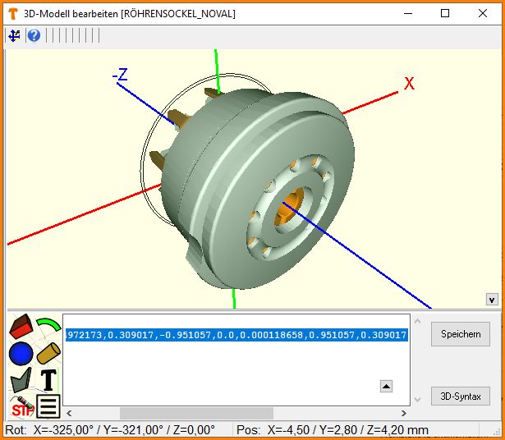
Task: Click the red X axis label
Action: coord(409,84)
